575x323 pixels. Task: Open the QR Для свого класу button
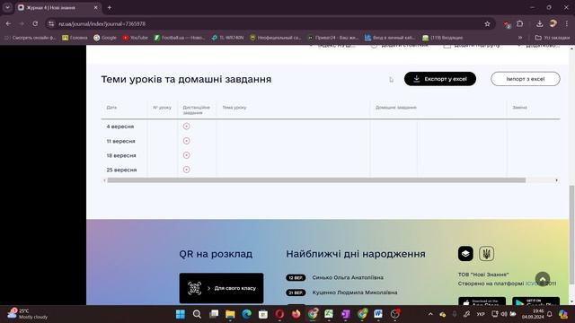point(222,288)
